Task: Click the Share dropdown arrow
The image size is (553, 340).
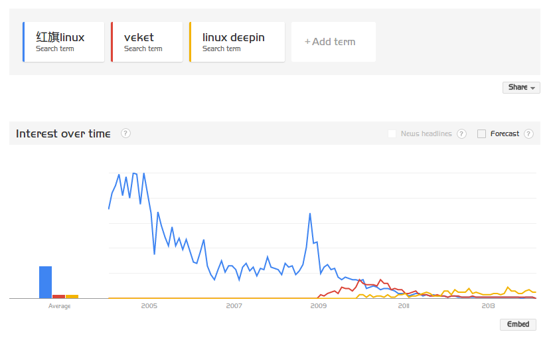Action: point(532,88)
